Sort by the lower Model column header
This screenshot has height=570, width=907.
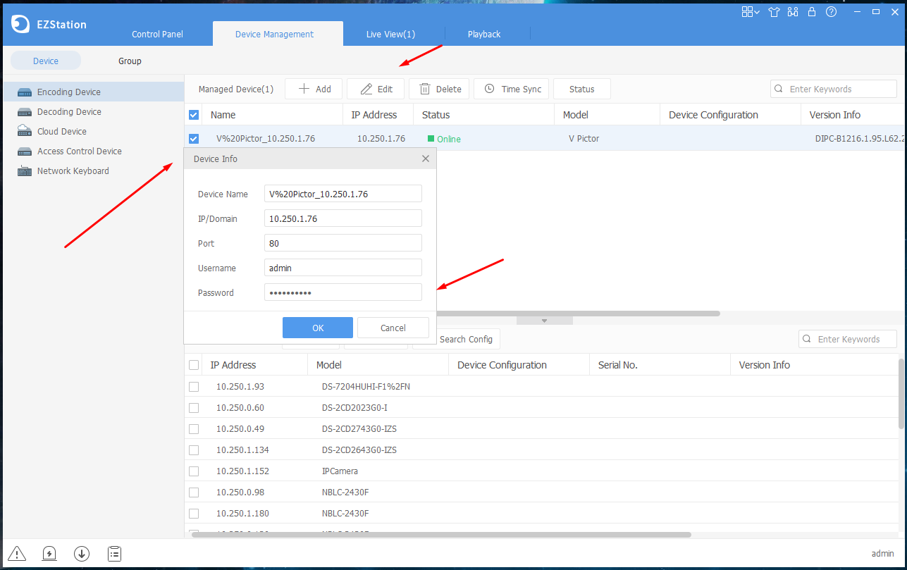pyautogui.click(x=378, y=365)
